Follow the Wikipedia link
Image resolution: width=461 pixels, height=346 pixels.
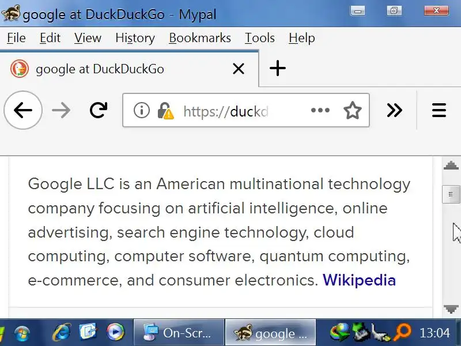pyautogui.click(x=359, y=280)
